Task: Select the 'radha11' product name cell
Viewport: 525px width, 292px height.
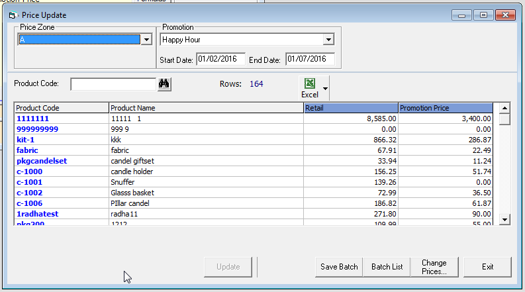Action: tap(207, 214)
